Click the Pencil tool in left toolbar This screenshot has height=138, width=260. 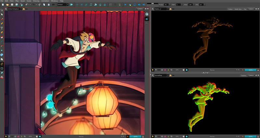pyautogui.click(x=2, y=23)
